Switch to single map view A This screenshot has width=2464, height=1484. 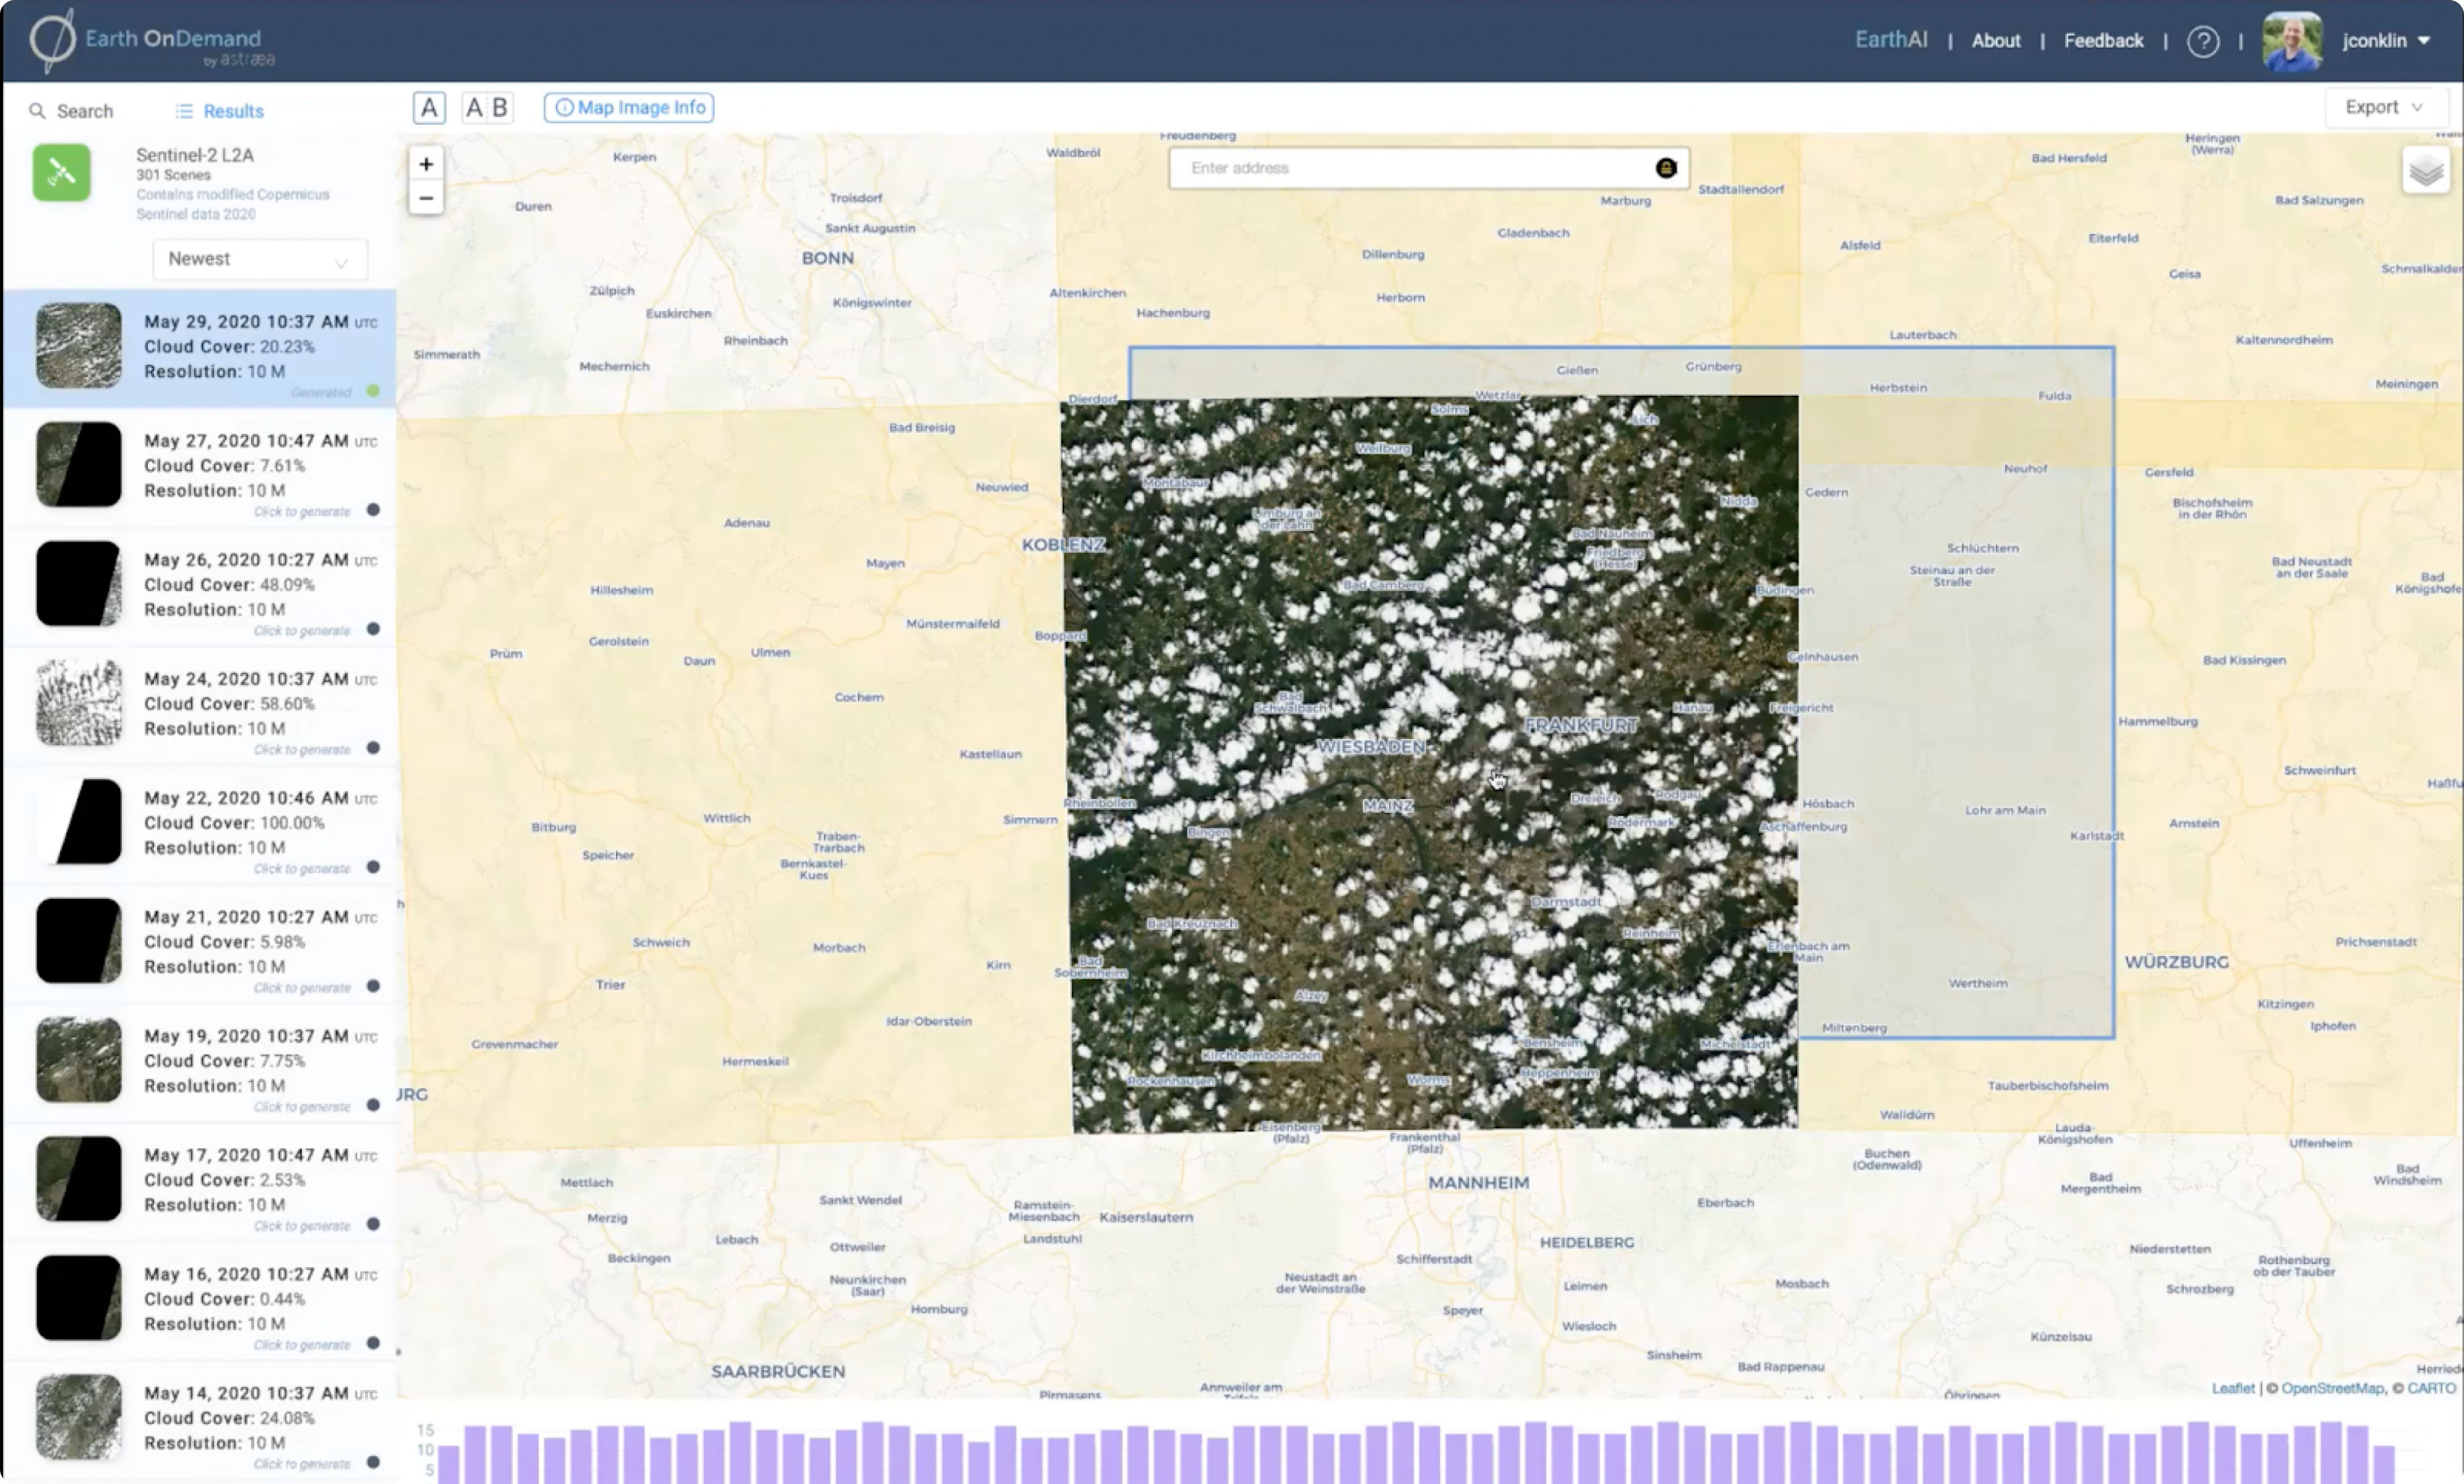pos(429,107)
